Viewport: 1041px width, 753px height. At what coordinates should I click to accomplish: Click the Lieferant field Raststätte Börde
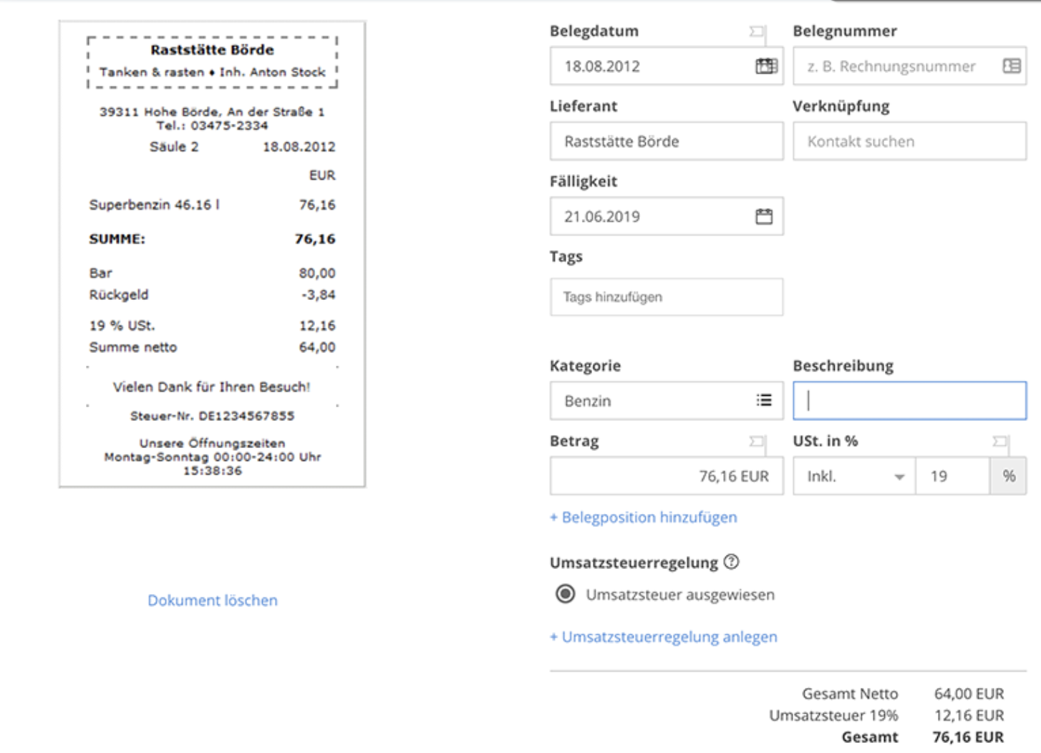[x=666, y=142]
